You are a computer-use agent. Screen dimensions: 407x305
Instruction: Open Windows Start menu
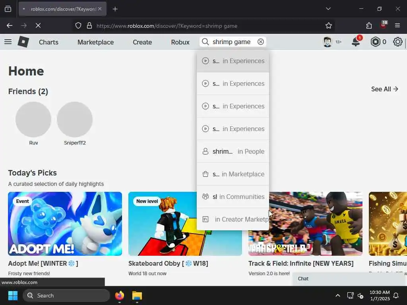point(13,295)
